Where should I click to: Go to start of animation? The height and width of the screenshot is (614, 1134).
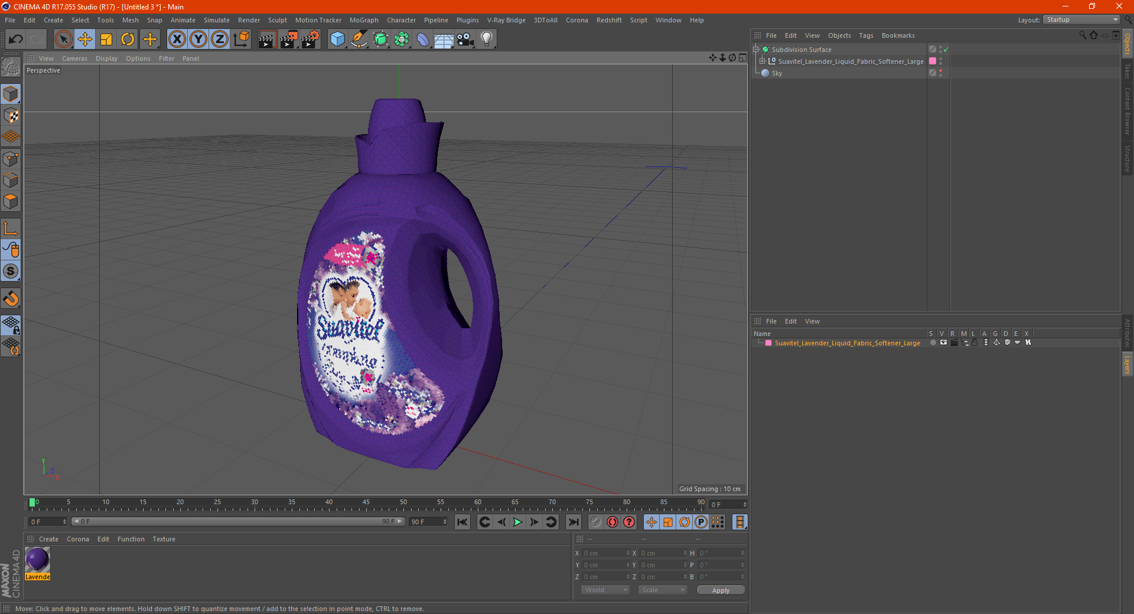pyautogui.click(x=462, y=522)
